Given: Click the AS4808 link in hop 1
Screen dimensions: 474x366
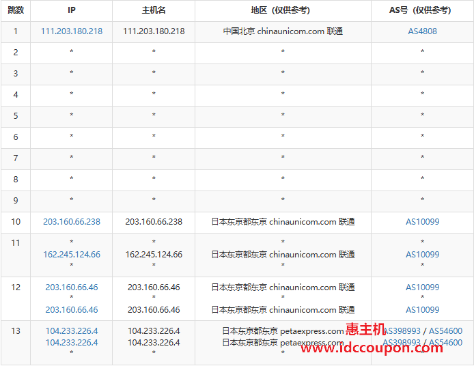Looking at the screenshot, I should (422, 31).
